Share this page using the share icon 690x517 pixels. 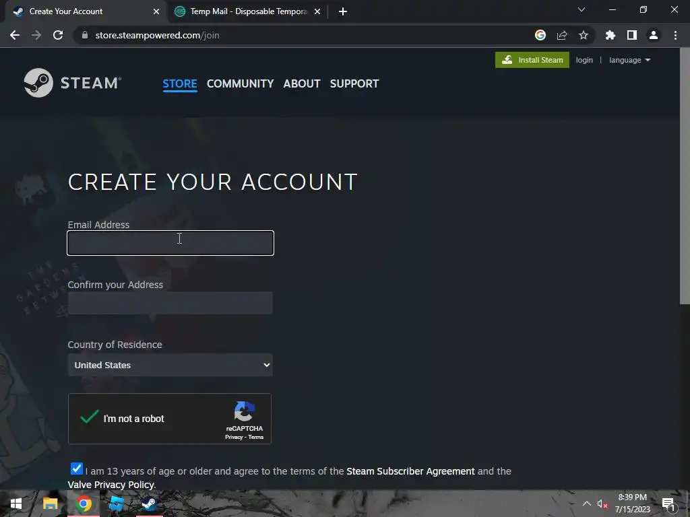click(x=562, y=35)
